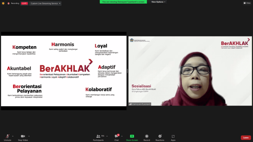Click the shared BerAKHLAK slide
253x142 pixels.
click(64, 71)
